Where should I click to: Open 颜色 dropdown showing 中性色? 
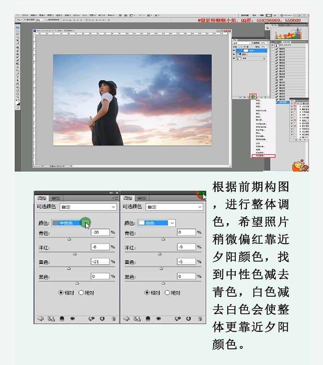coord(71,223)
